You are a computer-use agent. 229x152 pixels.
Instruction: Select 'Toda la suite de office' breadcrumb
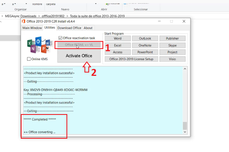(97, 16)
